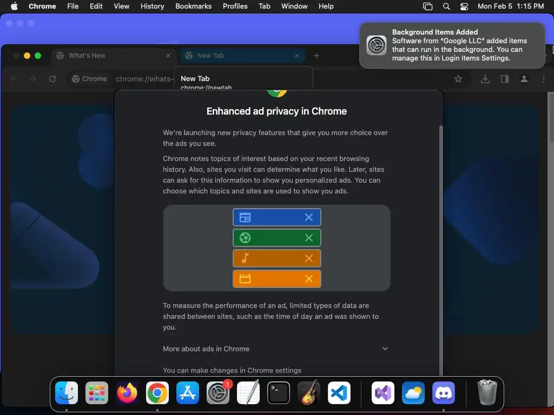Screen dimensions: 554x415
Task: Remove the music note topic chip
Action: (309, 258)
